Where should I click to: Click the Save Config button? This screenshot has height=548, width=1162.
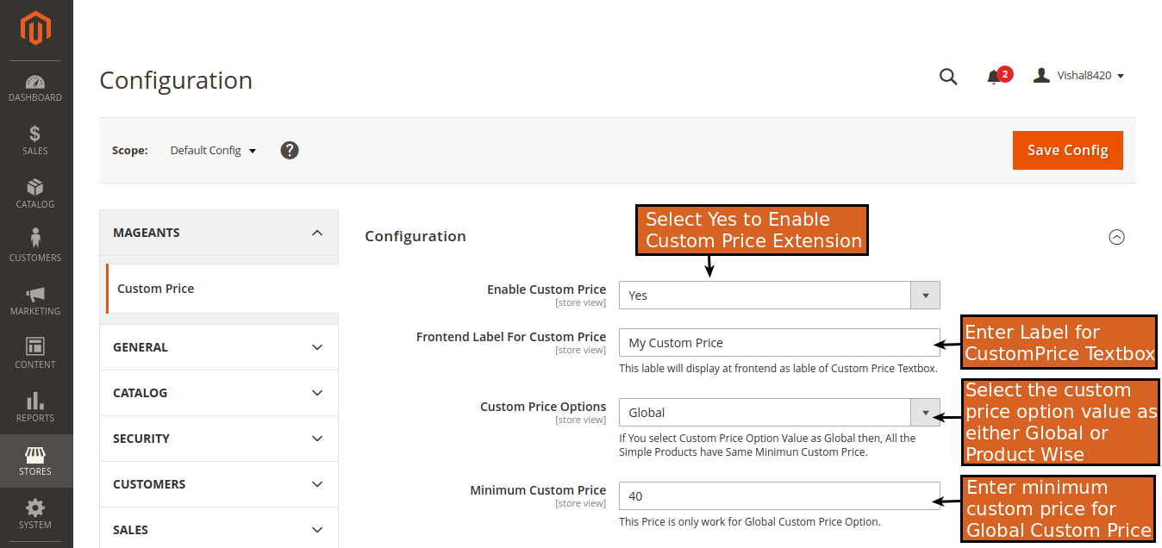point(1067,149)
